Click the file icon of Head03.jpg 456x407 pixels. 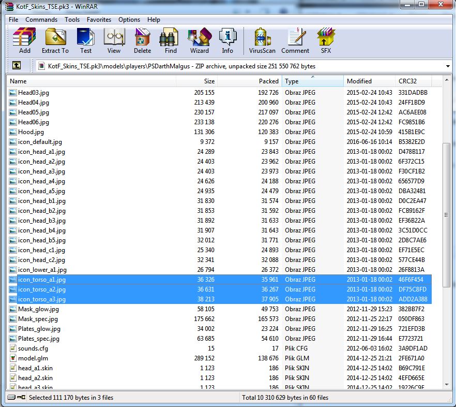(13, 93)
